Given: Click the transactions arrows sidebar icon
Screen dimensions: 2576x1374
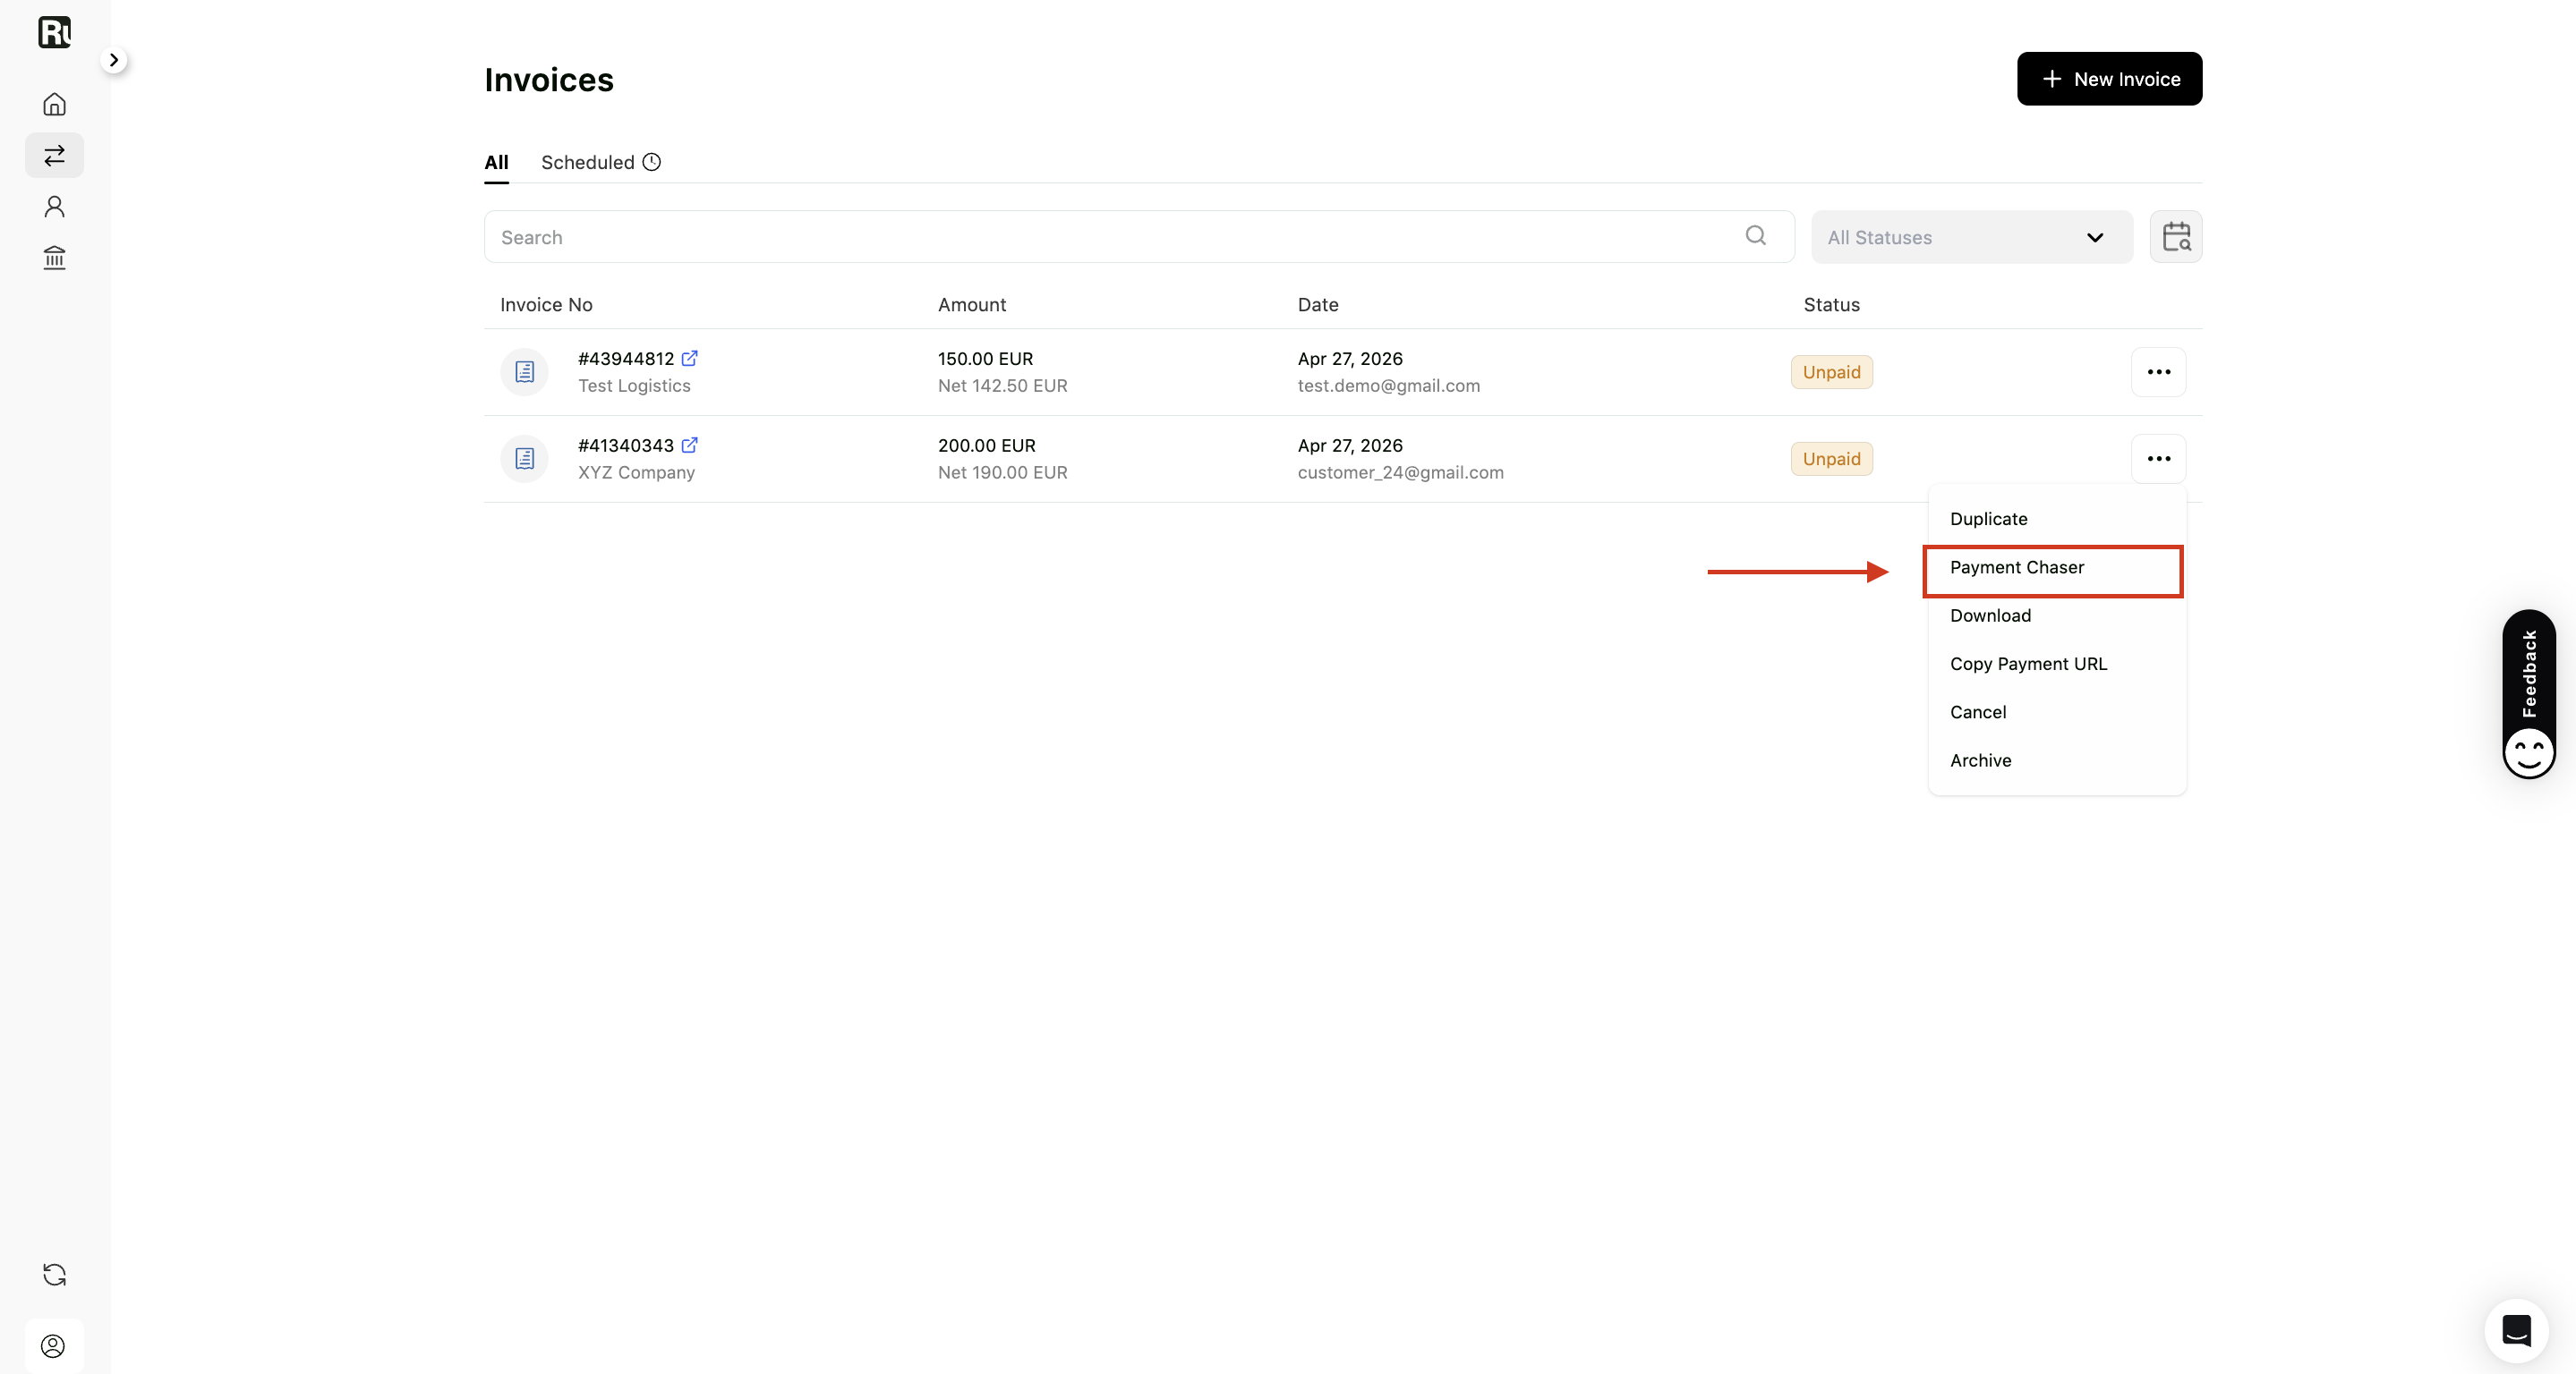Looking at the screenshot, I should click(x=54, y=155).
